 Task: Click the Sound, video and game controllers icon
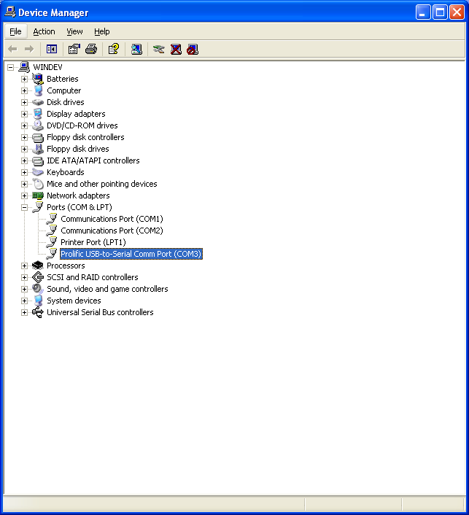click(38, 289)
